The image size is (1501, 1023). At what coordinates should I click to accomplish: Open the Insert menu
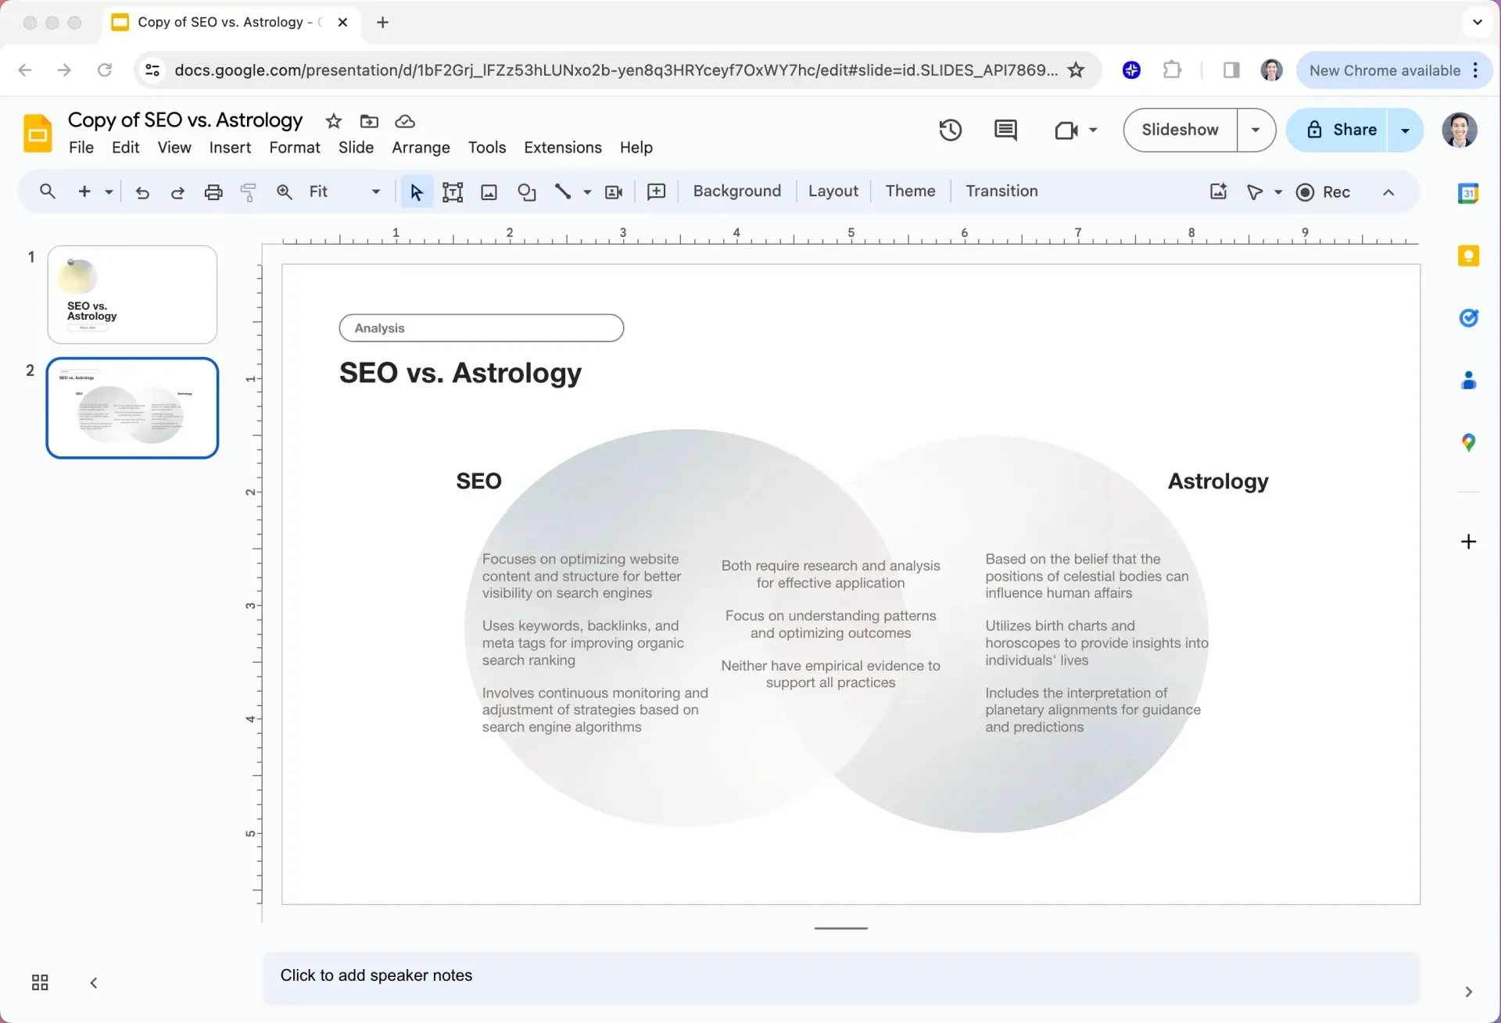click(x=230, y=148)
